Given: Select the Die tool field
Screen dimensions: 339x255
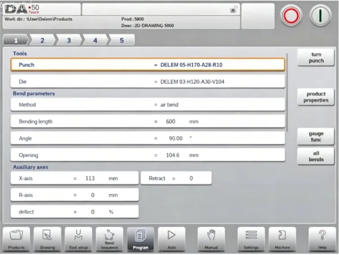Looking at the screenshot, I should click(x=148, y=81).
